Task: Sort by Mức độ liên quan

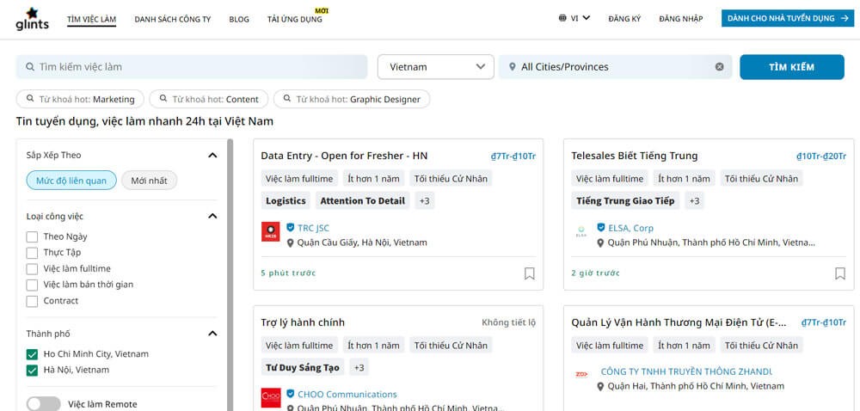Action: pyautogui.click(x=71, y=181)
